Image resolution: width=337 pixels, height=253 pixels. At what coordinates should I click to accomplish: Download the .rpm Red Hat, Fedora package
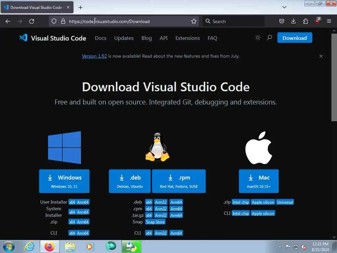point(179,181)
